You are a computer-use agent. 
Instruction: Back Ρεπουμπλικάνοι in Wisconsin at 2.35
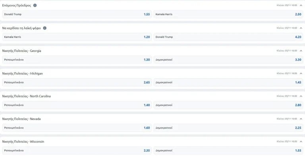[77, 150]
